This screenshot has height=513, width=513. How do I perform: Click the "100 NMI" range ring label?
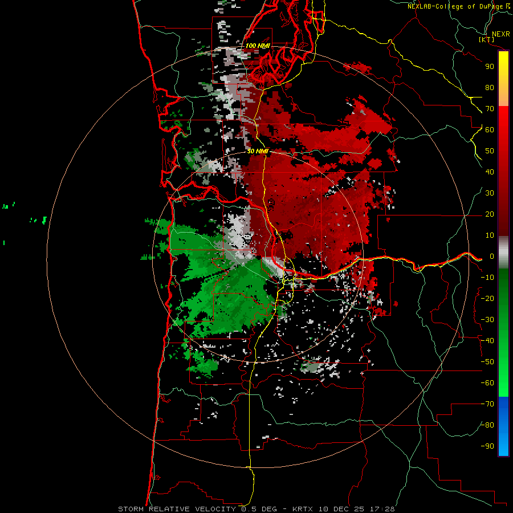pos(258,46)
